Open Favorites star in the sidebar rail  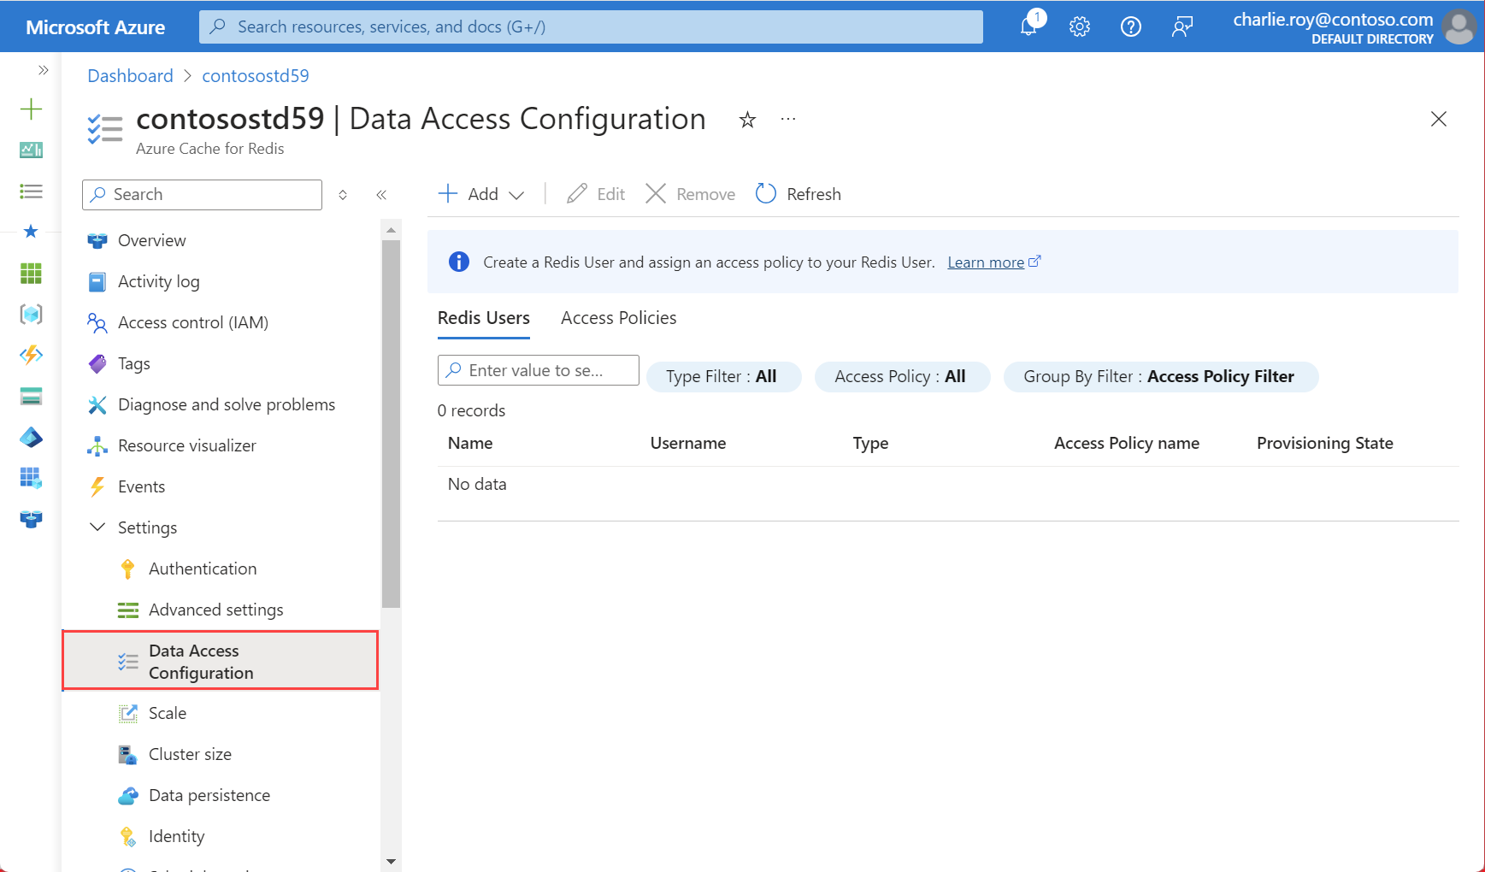(x=31, y=231)
